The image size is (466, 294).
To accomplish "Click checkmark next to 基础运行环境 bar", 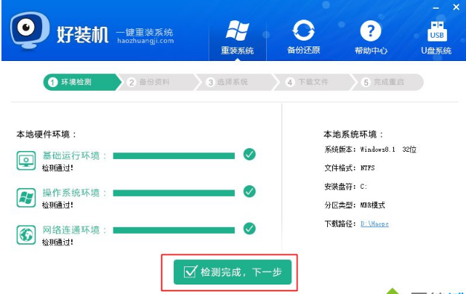I will pyautogui.click(x=249, y=155).
